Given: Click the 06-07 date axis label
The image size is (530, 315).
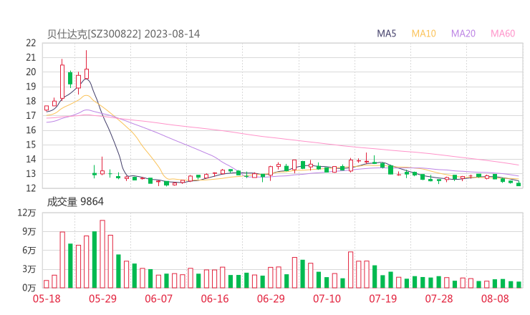Looking at the screenshot, I should (158, 299).
